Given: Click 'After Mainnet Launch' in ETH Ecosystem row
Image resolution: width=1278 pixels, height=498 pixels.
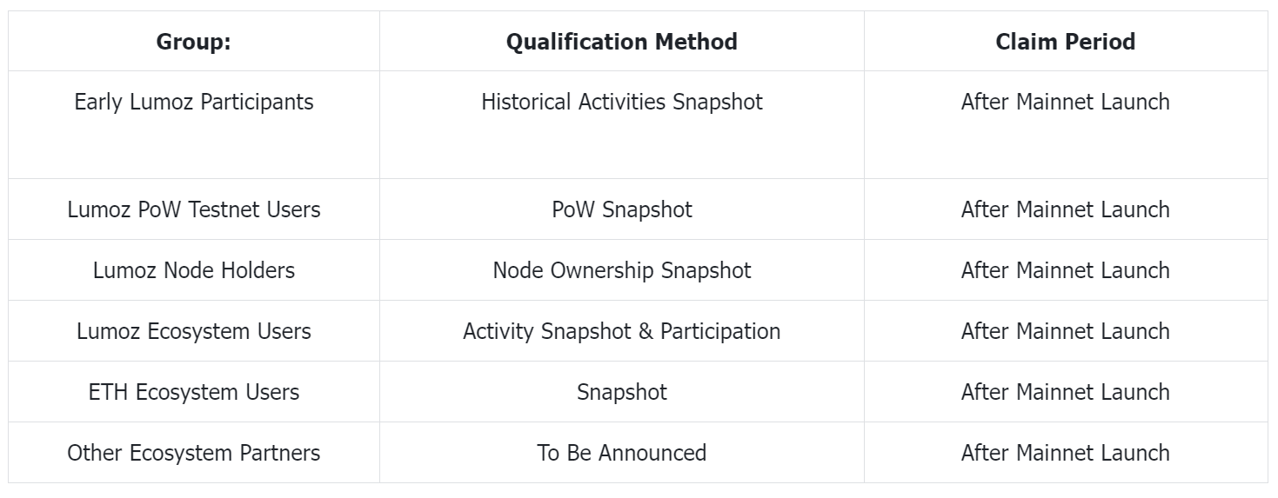Looking at the screenshot, I should click(1066, 392).
